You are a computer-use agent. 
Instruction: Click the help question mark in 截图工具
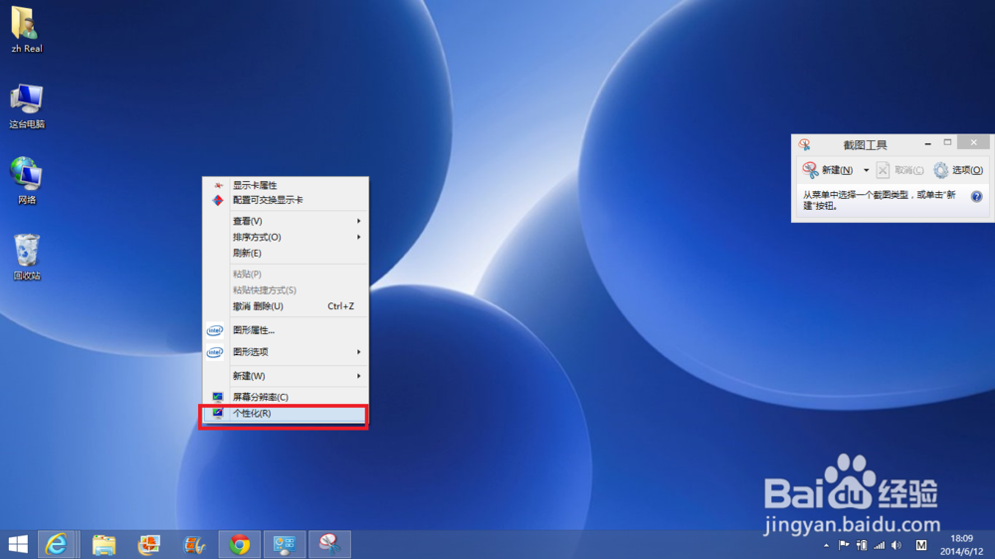977,196
